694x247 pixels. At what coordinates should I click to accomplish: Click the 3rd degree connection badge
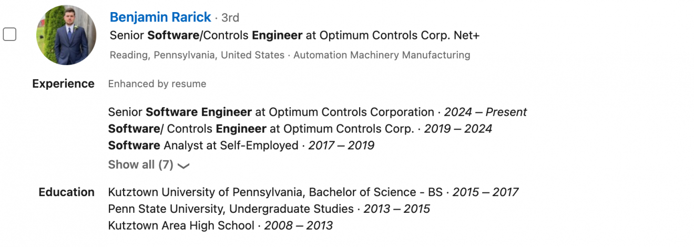pos(230,18)
